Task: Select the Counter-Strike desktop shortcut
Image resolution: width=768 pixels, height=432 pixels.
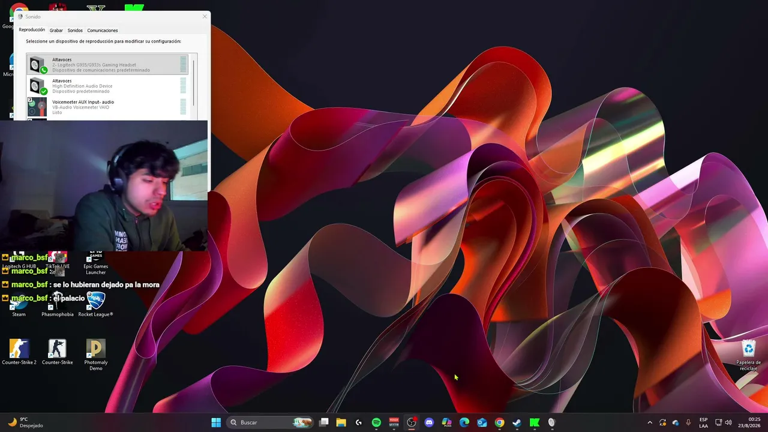Action: [58, 352]
